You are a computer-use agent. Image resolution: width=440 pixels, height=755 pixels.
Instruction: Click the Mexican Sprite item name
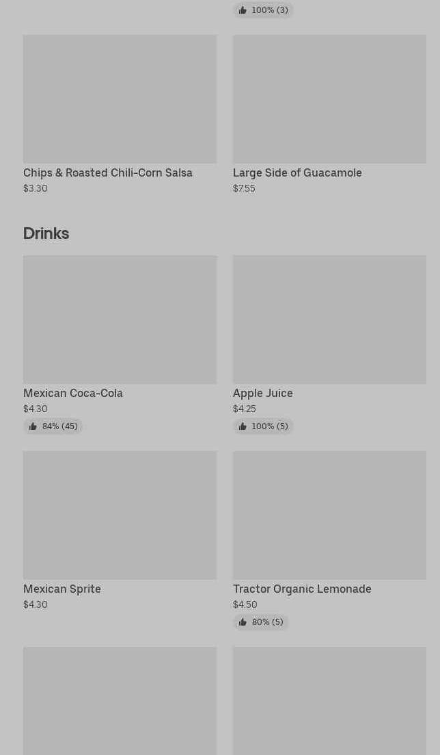(62, 589)
